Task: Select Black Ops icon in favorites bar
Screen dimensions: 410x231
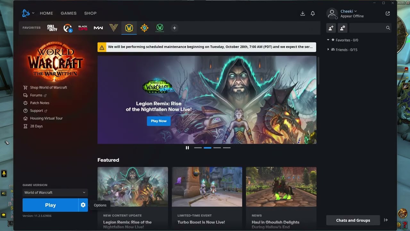Action: [x=83, y=28]
